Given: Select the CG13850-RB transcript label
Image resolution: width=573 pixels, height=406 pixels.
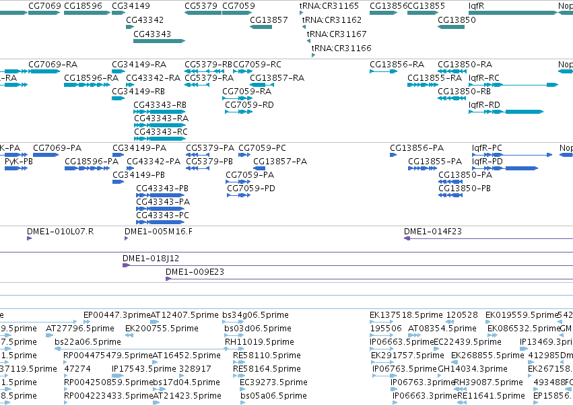Looking at the screenshot, I should point(465,92).
